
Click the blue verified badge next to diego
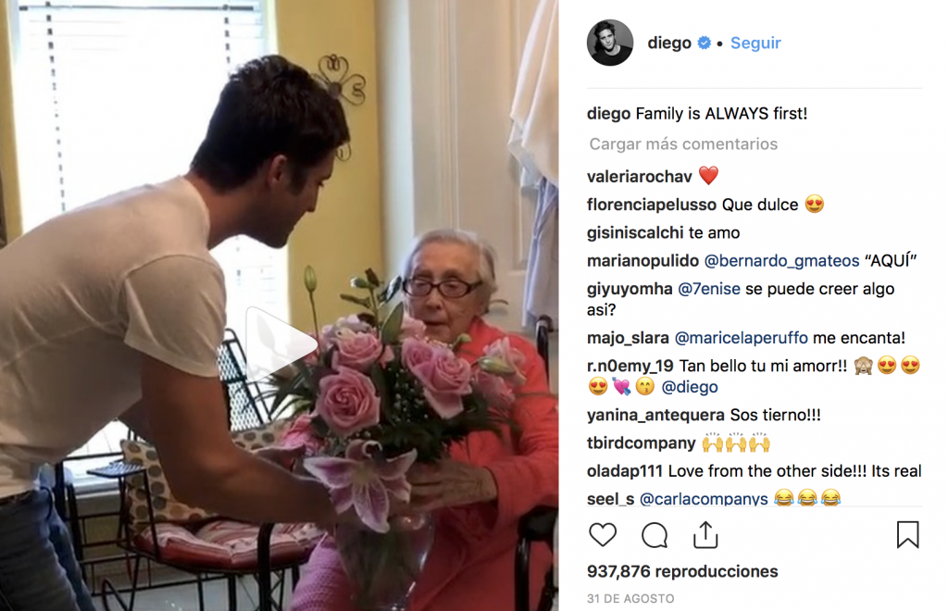[704, 43]
